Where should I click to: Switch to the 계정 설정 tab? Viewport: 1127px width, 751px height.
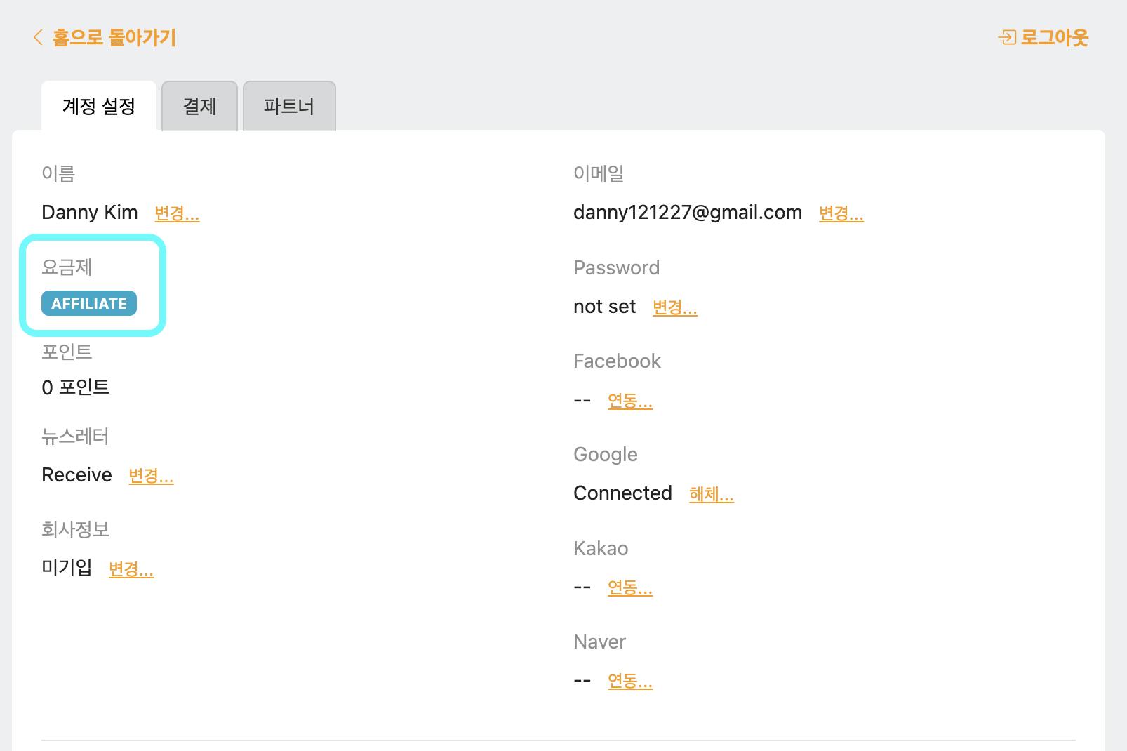99,107
